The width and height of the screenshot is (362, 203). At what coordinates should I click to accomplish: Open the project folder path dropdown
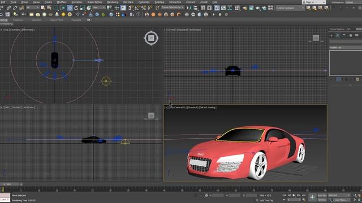coord(290,8)
